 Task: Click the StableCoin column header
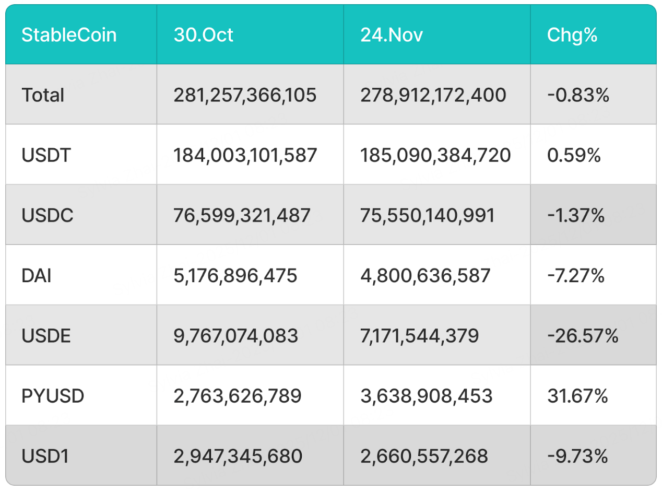coord(69,35)
